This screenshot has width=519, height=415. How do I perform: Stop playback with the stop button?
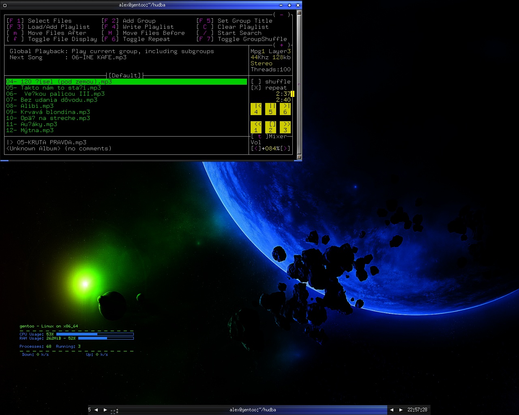click(x=270, y=127)
